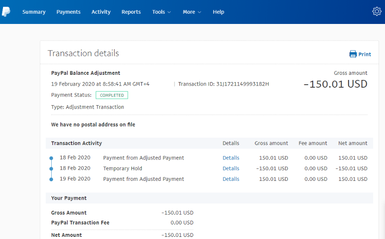Click We have no postal address on file
Viewport: 385px width, 239px height.
pyautogui.click(x=93, y=124)
